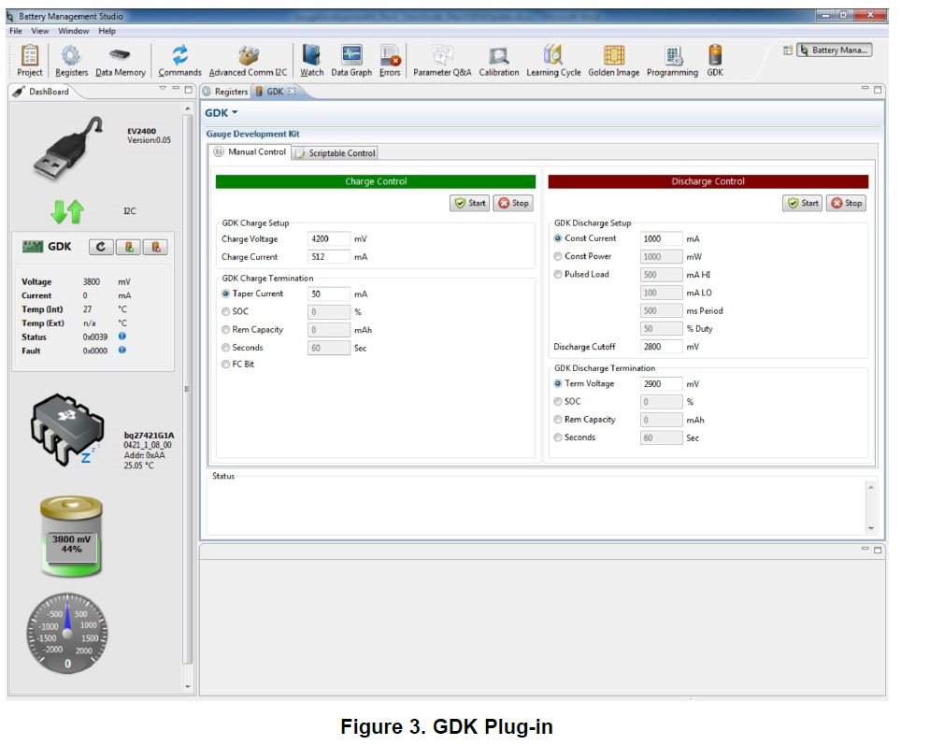Screen dimensions: 944x745
Task: Close the GDK tab
Action: tap(292, 91)
